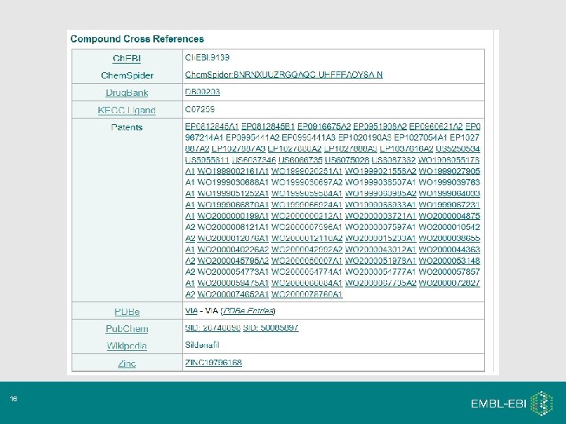Open patent WO2000054773A1
566x424 pixels.
pos(233,272)
